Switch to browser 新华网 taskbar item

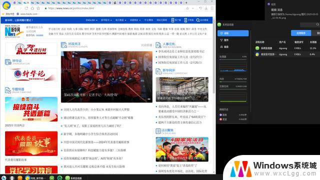(x=35, y=178)
